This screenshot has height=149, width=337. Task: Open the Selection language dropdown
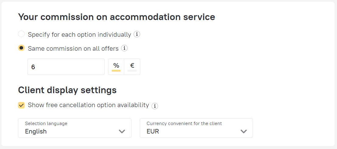(75, 128)
